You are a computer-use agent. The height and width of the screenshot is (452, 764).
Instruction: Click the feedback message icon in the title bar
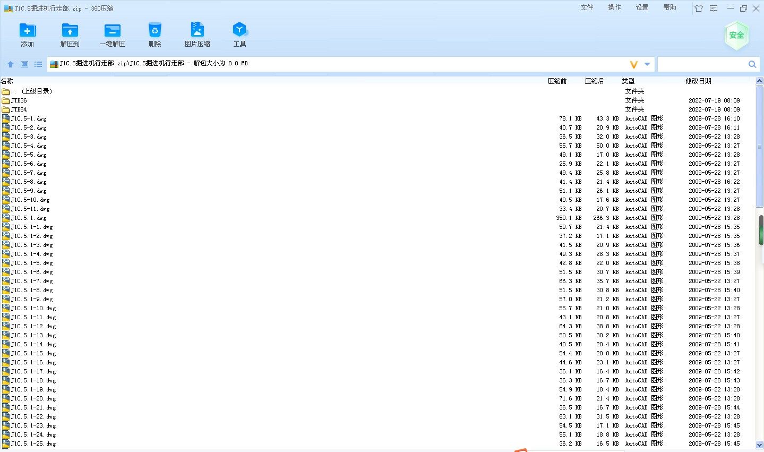point(714,8)
